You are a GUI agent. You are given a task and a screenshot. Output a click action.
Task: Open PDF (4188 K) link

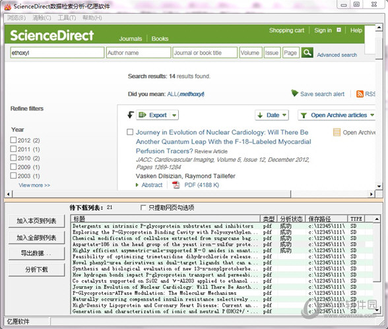click(x=202, y=185)
